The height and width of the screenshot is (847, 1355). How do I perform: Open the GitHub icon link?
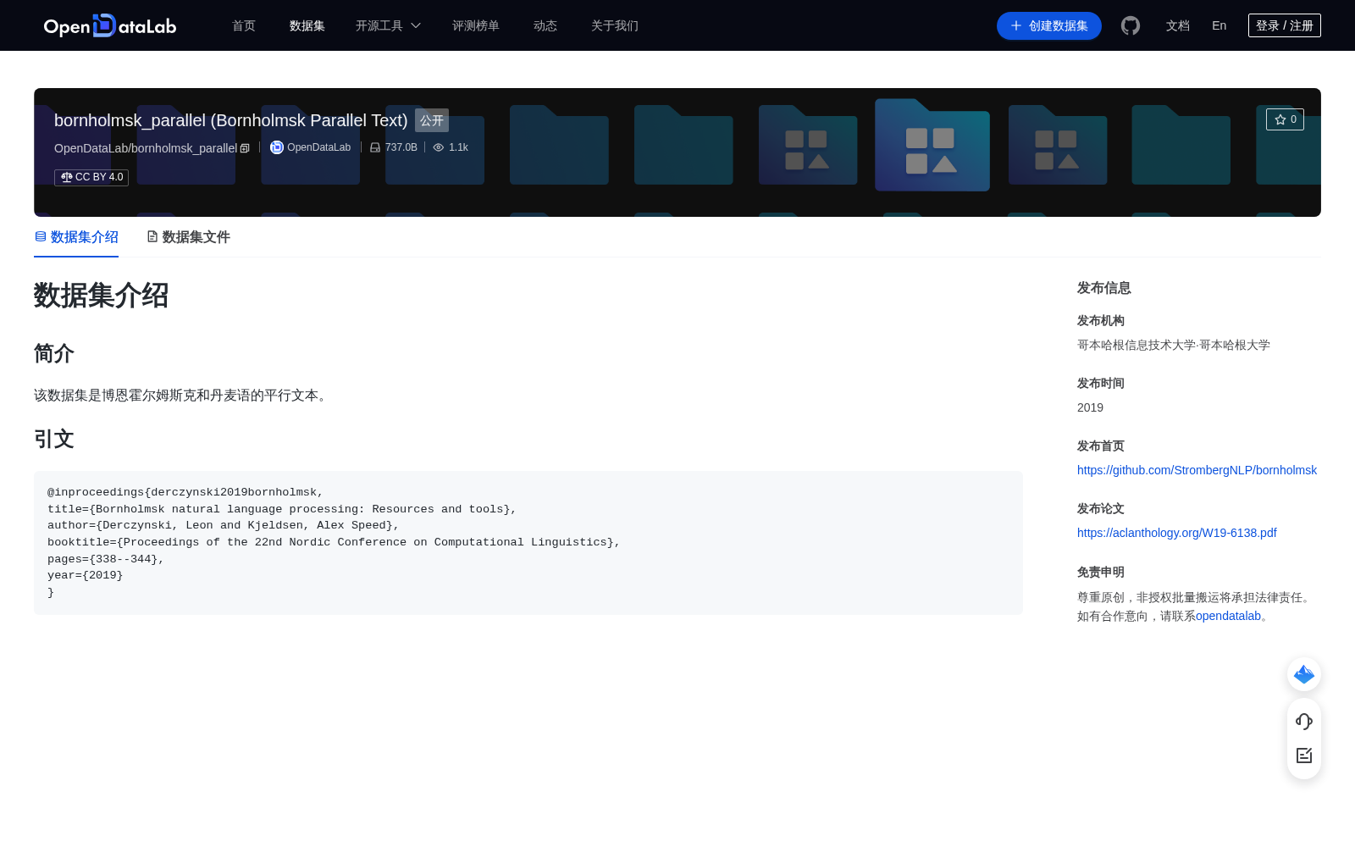(1131, 25)
